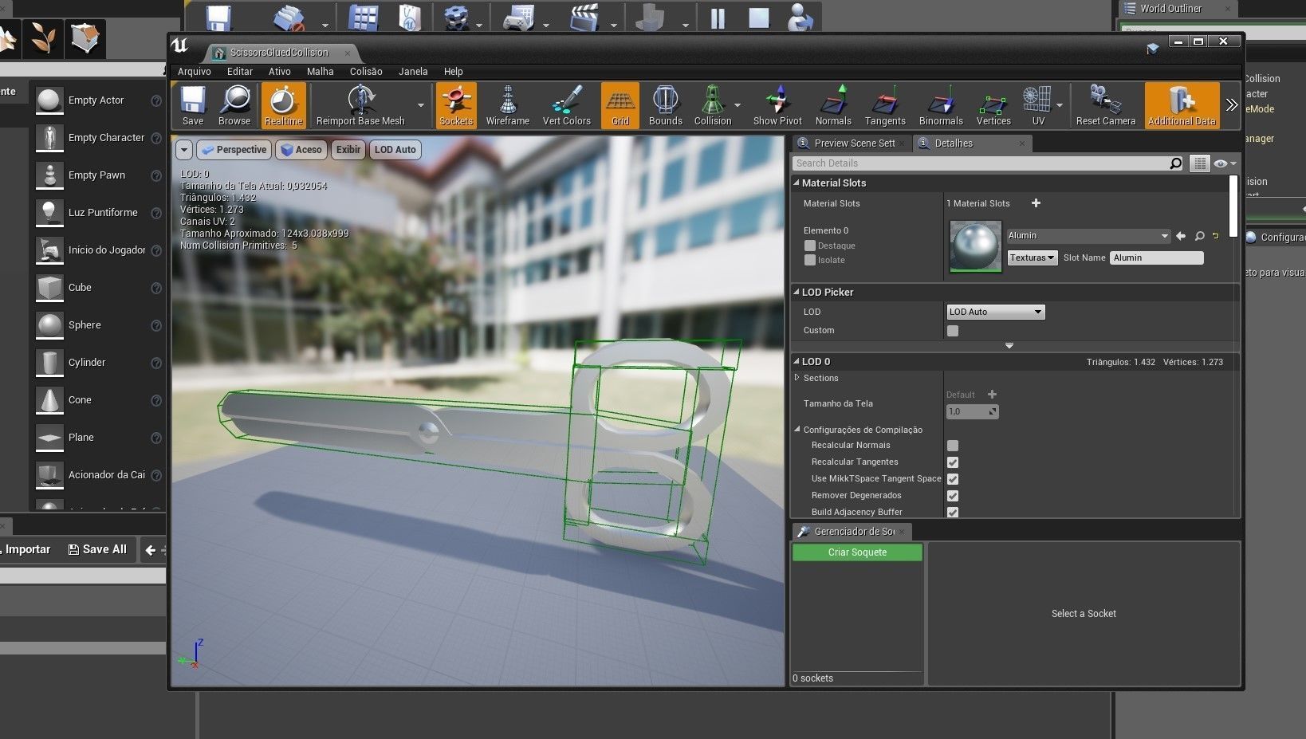Open Alumin material dropdown
The width and height of the screenshot is (1306, 739).
1088,236
